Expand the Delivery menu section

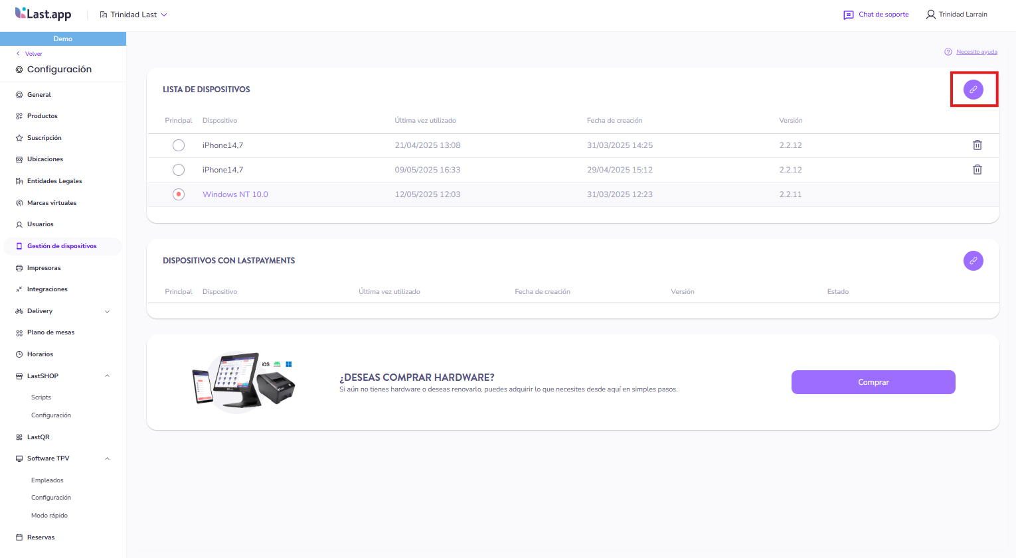[x=107, y=311]
